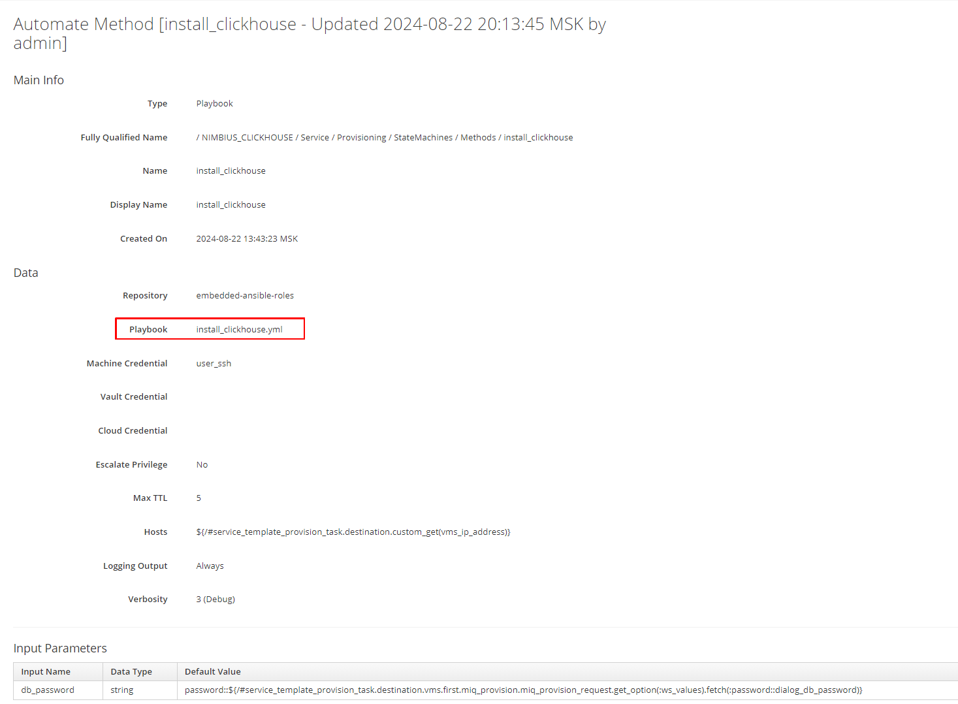Click the Input Parameters section heading

[60, 648]
